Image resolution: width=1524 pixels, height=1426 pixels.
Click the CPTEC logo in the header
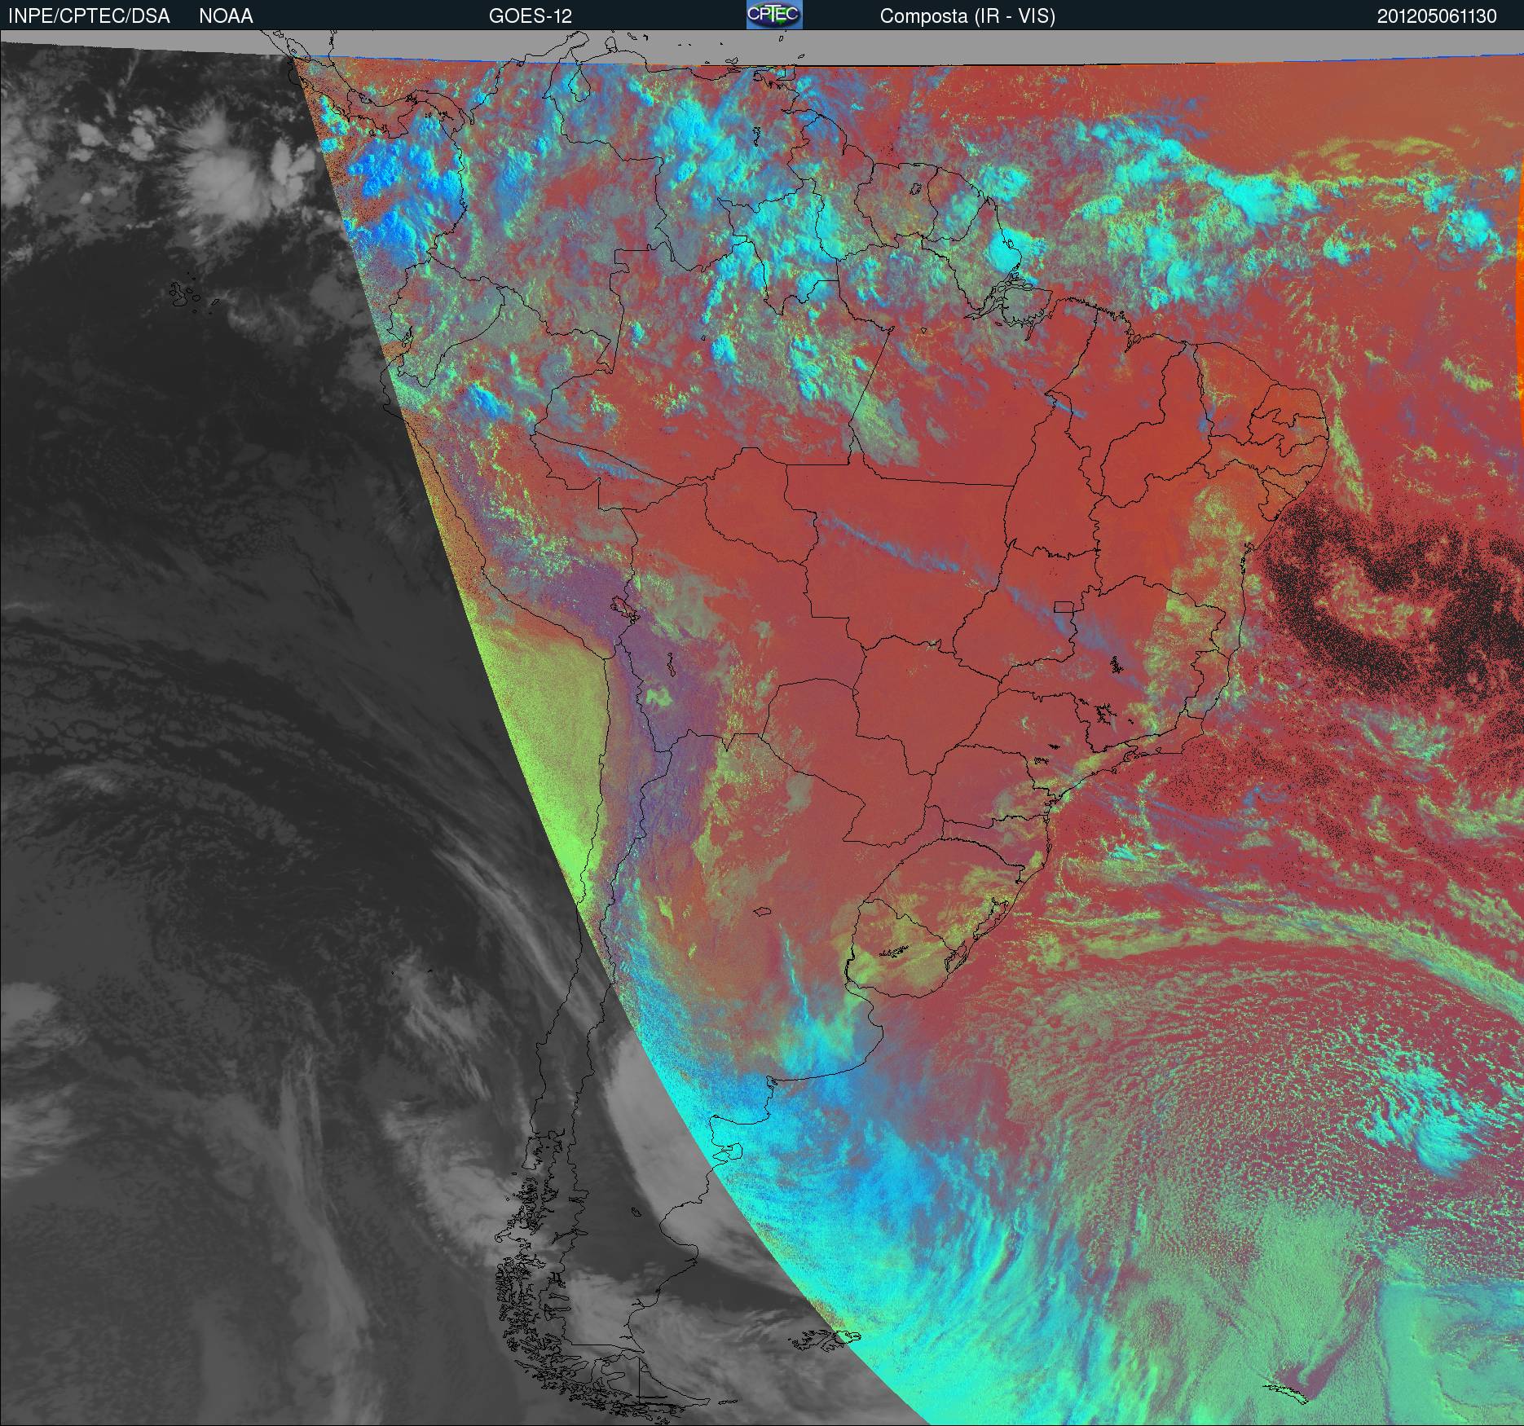pos(773,15)
